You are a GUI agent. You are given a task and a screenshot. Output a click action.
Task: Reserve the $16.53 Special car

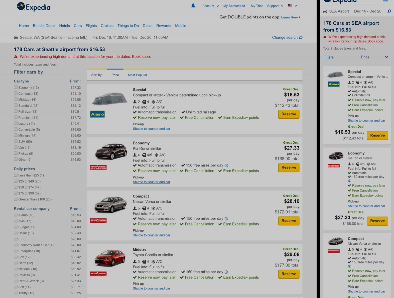(x=289, y=114)
